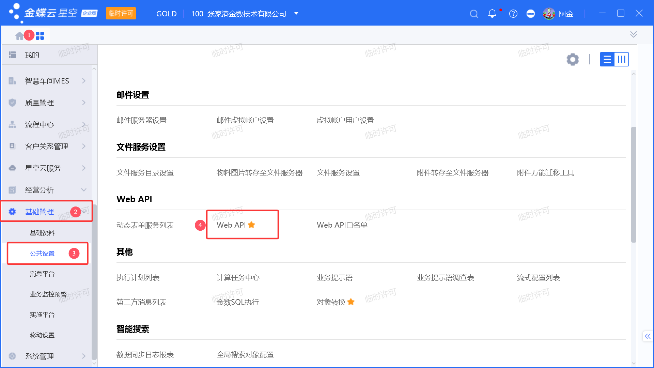Open company selector dropdown arrow
654x368 pixels.
[296, 14]
